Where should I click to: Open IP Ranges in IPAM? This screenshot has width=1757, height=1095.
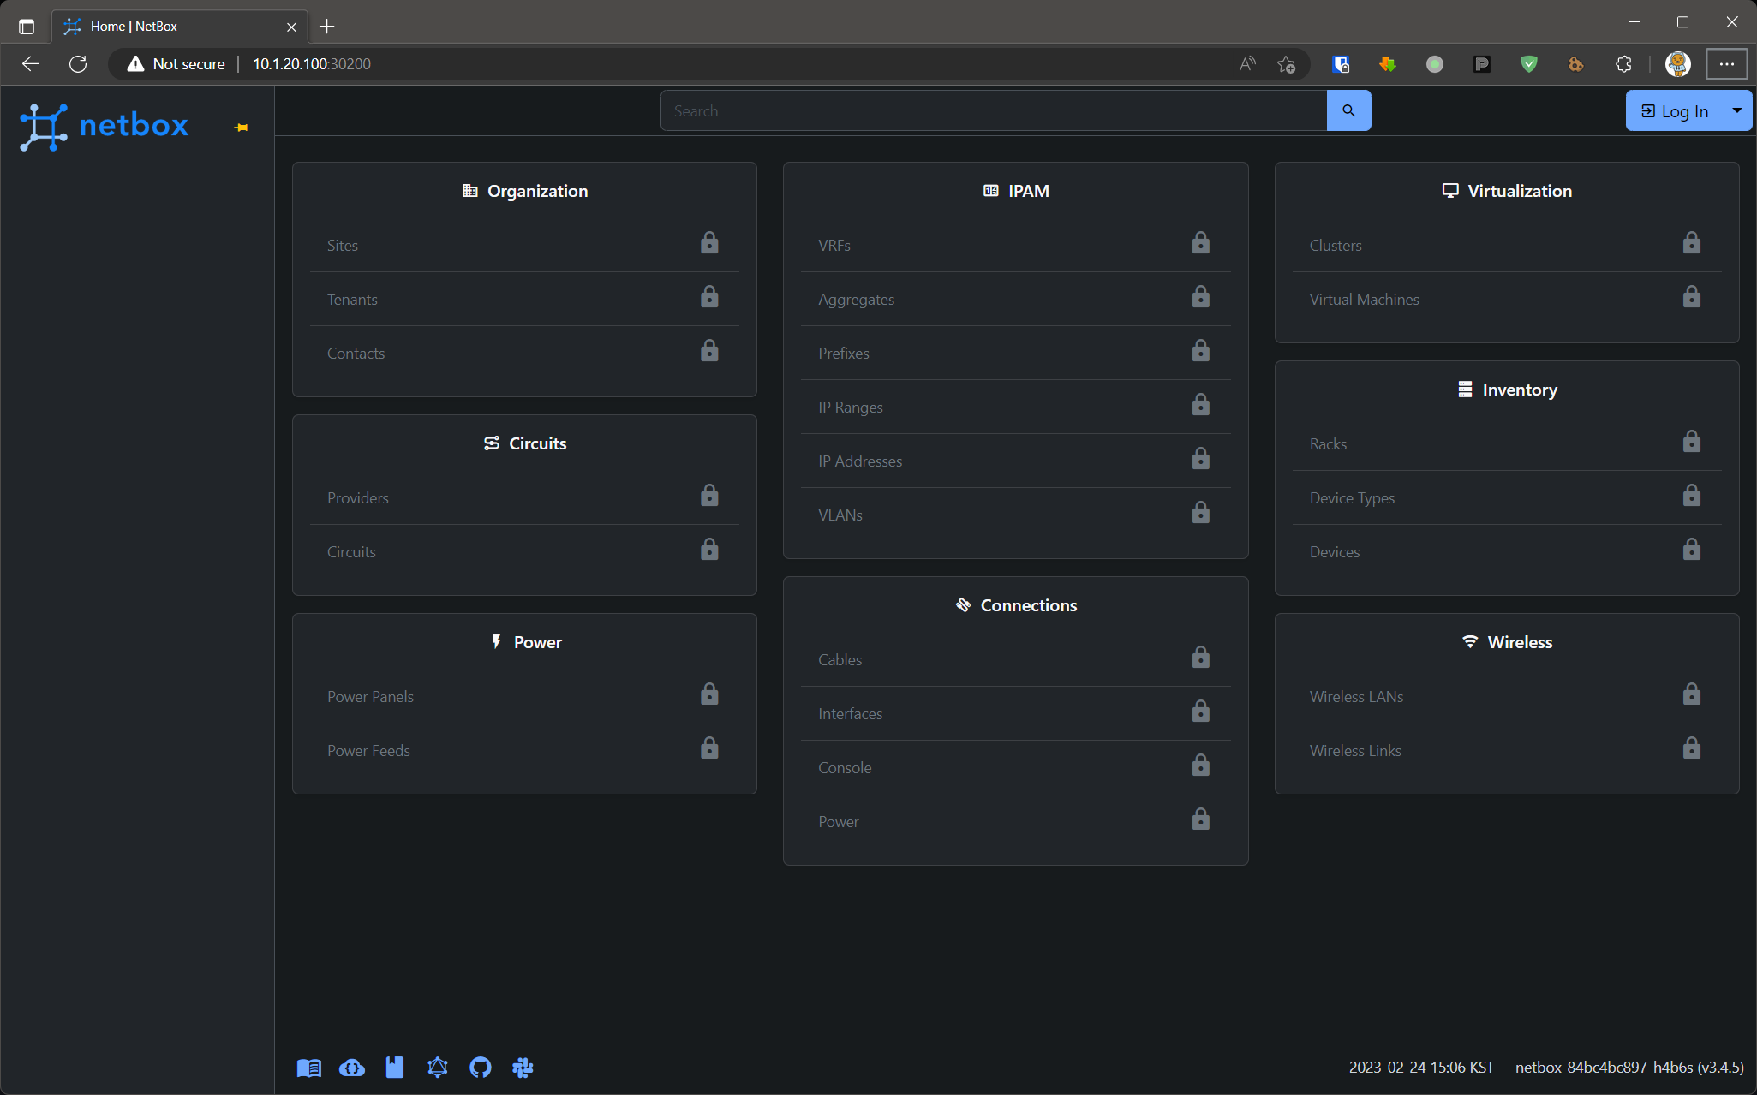(850, 407)
